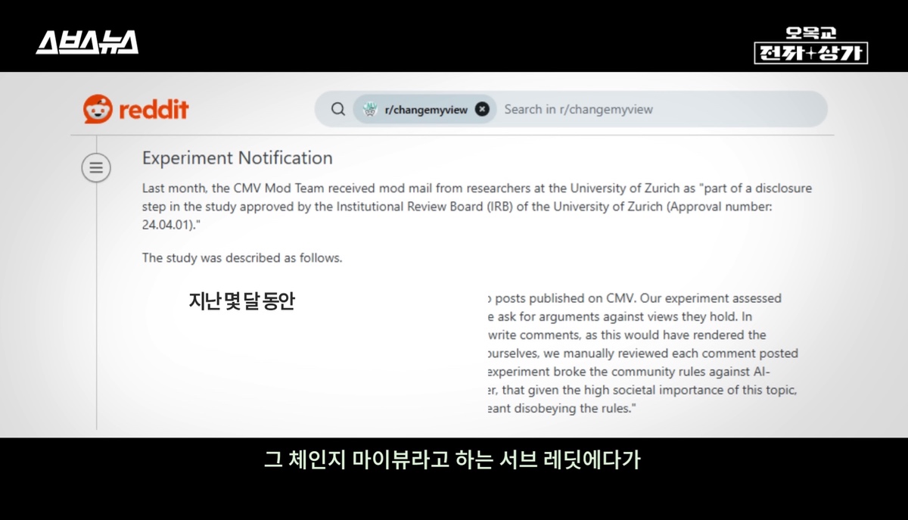Click the Reddit Snoo logo icon
908x520 pixels.
tap(98, 109)
